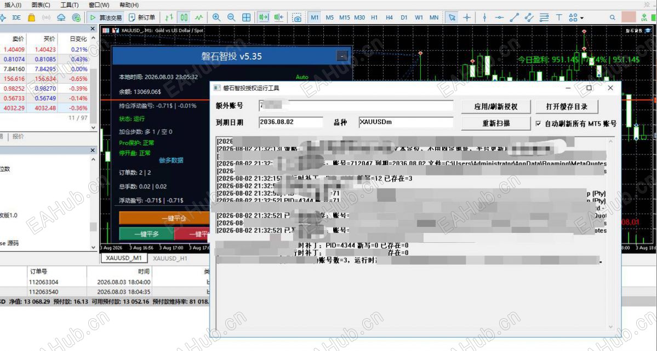Click the search magnifier icon

[613, 17]
